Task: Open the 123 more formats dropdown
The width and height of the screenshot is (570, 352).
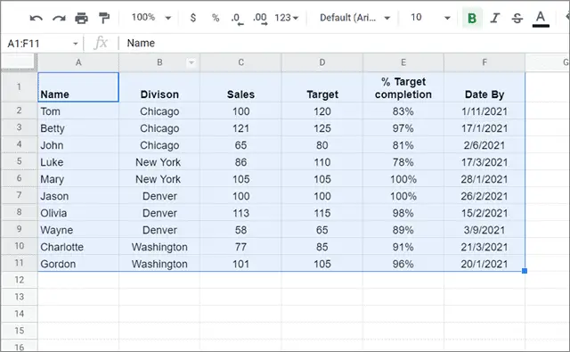Action: click(287, 18)
